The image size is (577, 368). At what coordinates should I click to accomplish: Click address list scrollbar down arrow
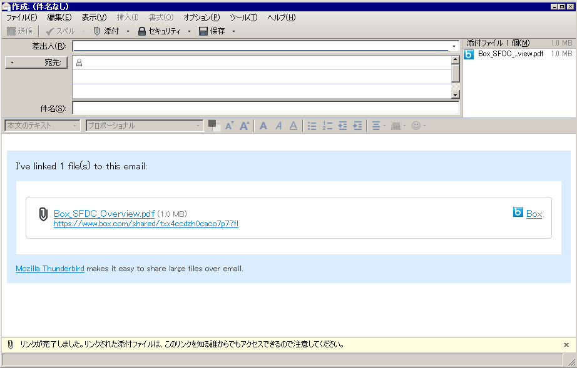[x=455, y=95]
